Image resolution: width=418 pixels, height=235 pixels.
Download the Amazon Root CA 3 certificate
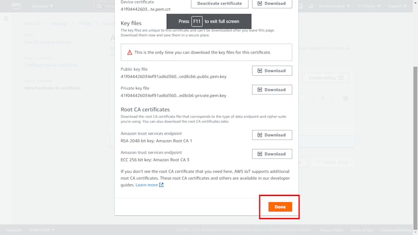[272, 154]
